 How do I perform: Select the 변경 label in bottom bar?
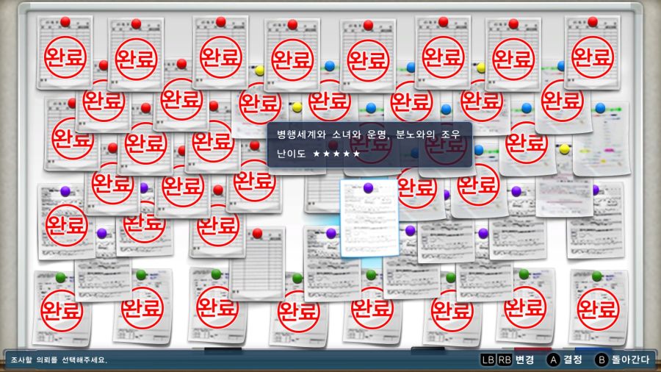[x=525, y=360]
